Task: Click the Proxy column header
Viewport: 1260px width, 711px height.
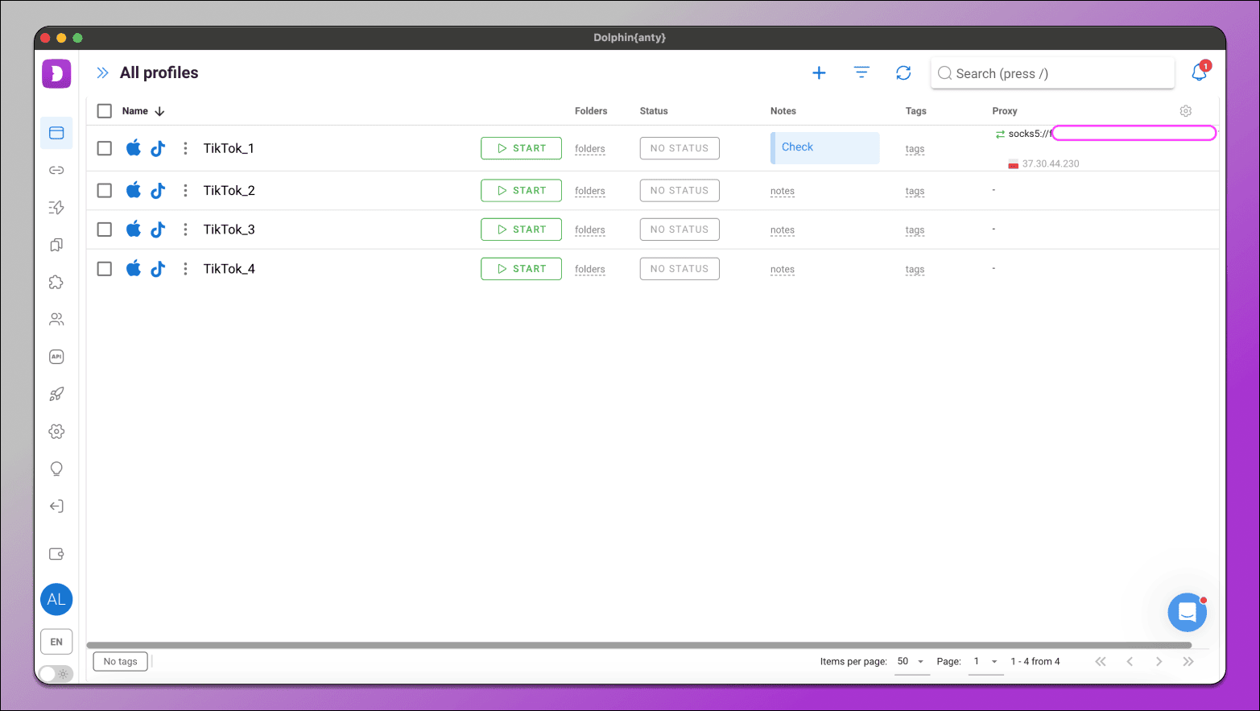Action: 1005,111
